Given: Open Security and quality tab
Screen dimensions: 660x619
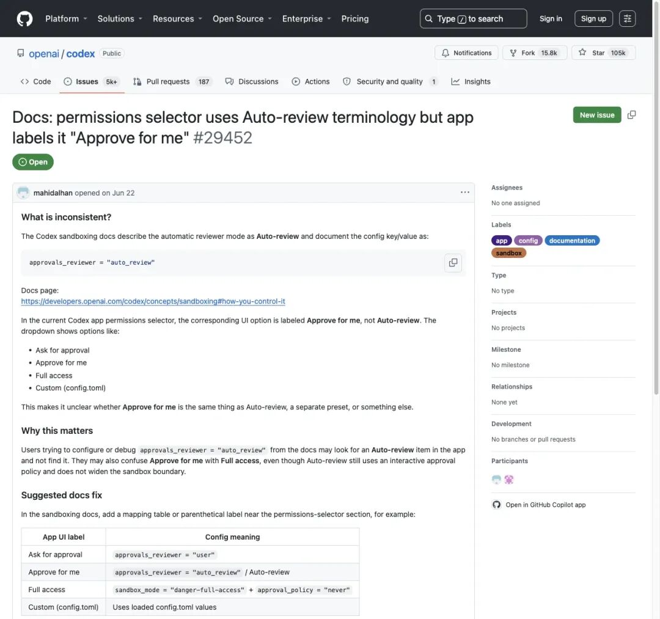Looking at the screenshot, I should [390, 82].
